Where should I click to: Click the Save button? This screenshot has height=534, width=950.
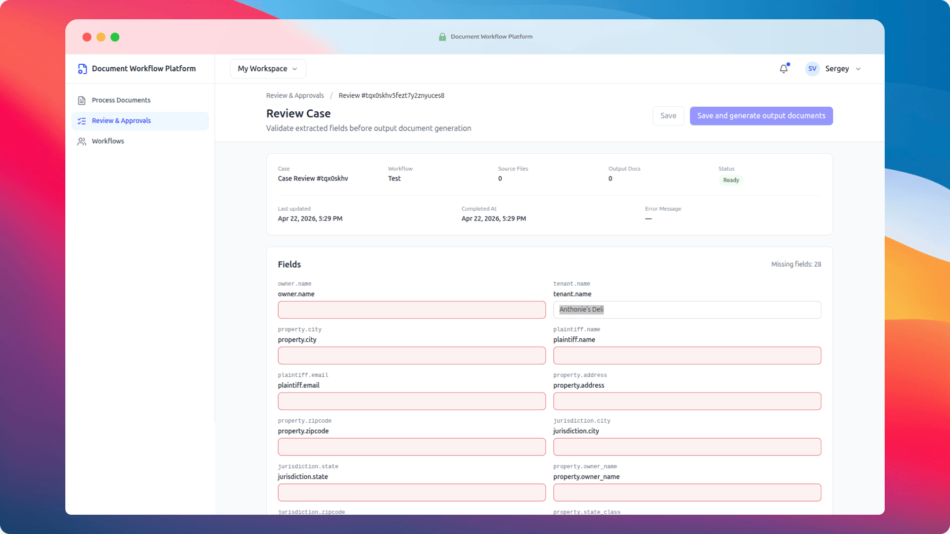(x=668, y=116)
